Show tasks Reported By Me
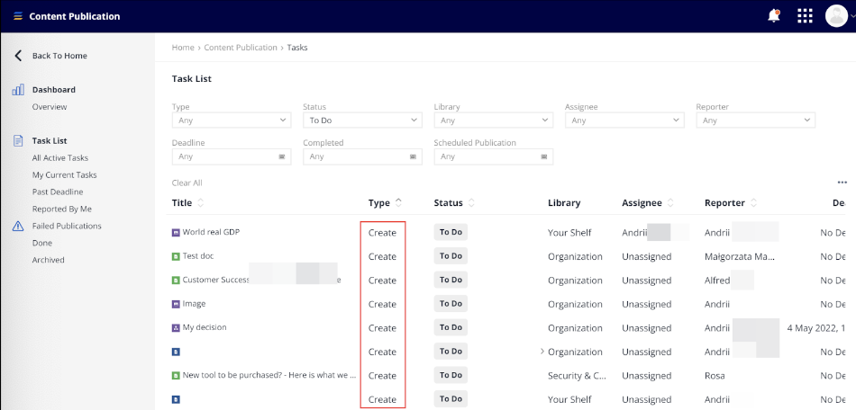 click(62, 209)
